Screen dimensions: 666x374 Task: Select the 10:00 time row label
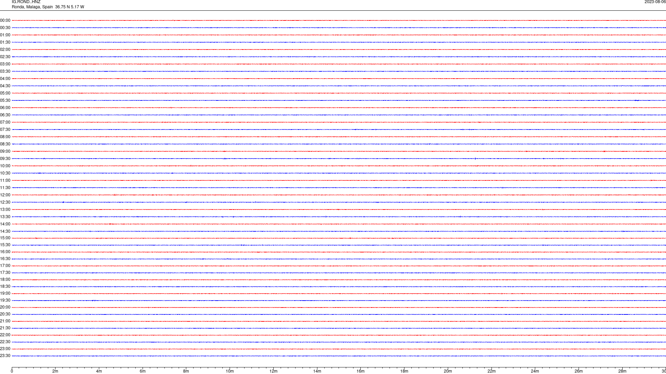(x=5, y=166)
